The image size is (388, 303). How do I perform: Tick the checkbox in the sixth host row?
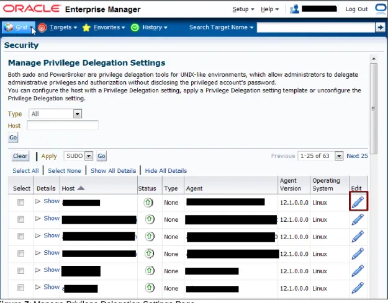[20, 288]
